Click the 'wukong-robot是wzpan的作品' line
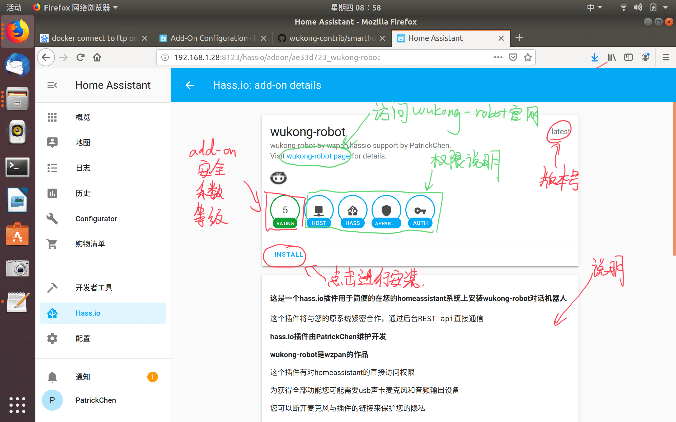Screen dimensions: 676x422 coord(319,354)
